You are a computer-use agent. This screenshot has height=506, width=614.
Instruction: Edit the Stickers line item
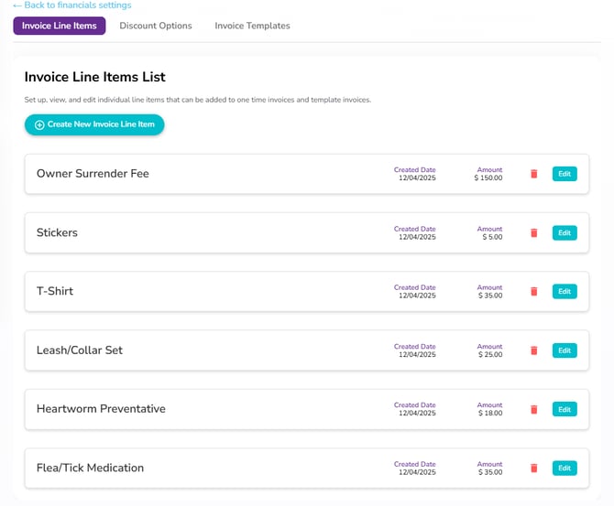[x=565, y=232]
